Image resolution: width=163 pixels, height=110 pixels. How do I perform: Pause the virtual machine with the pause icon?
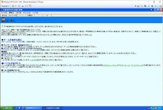click(x=13, y=6)
